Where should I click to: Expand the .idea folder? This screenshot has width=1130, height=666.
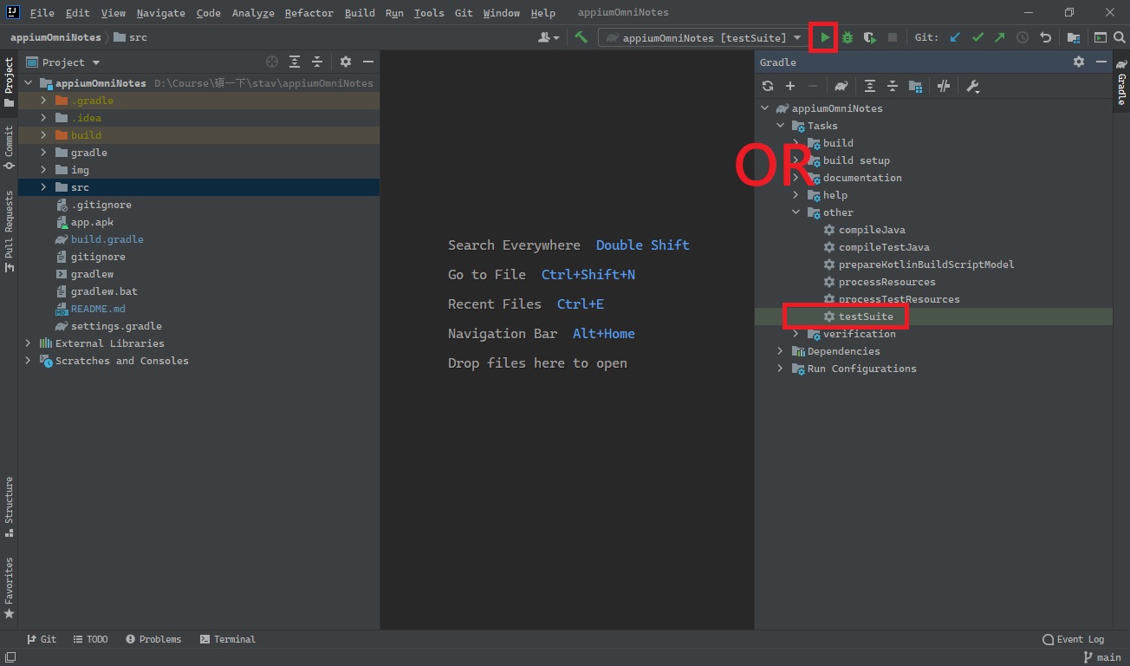click(x=43, y=118)
